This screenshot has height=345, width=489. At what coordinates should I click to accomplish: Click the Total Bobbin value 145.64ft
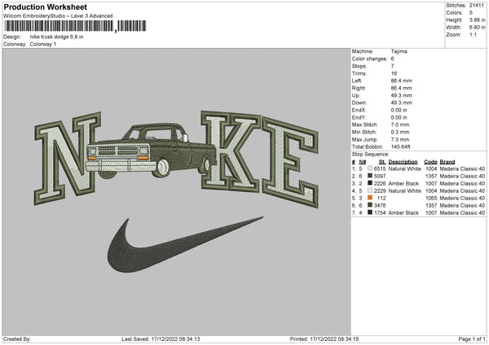[x=401, y=146]
